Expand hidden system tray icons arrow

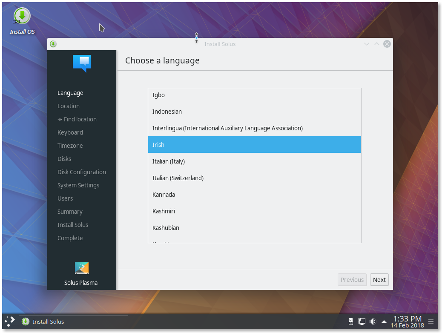(384, 322)
